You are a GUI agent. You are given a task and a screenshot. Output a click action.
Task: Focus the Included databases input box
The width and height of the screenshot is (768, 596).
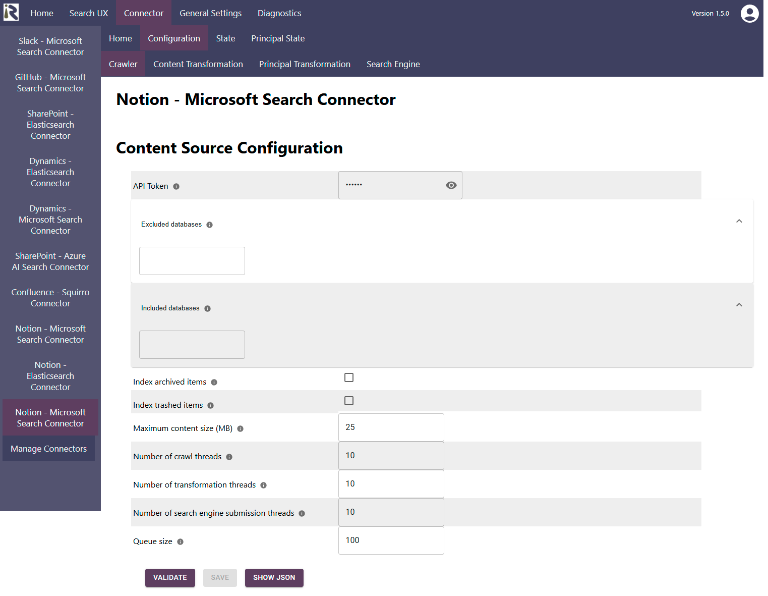pyautogui.click(x=192, y=345)
